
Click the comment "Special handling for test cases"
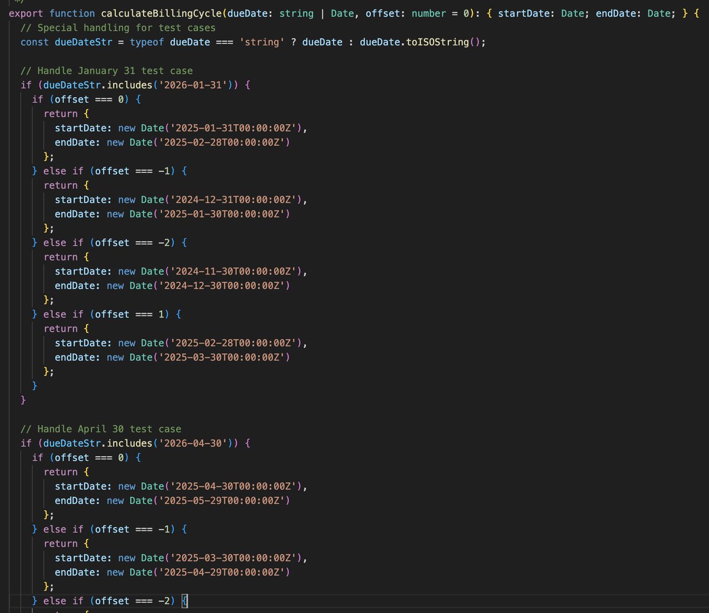coord(118,28)
